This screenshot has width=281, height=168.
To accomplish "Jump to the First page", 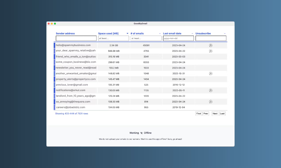I will click(x=199, y=114).
